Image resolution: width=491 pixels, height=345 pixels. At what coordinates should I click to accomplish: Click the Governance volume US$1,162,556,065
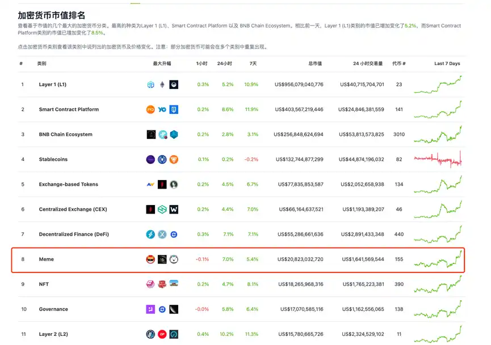pyautogui.click(x=363, y=309)
